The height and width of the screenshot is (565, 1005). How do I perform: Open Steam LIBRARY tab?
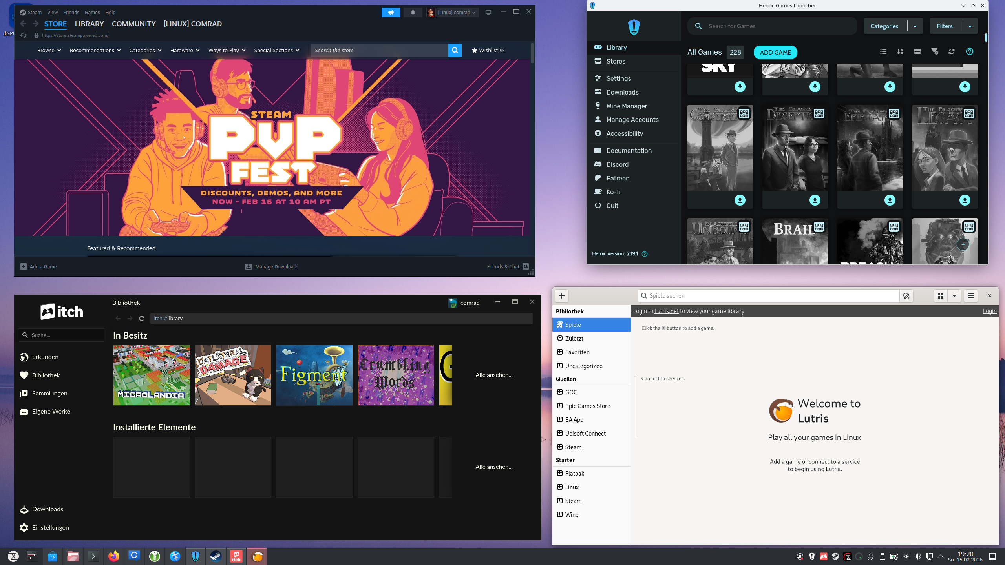pos(89,24)
